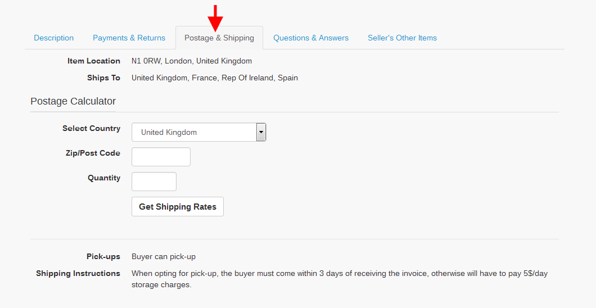Select the Postage & Shipping tab
Viewport: 596px width, 308px height.
219,38
